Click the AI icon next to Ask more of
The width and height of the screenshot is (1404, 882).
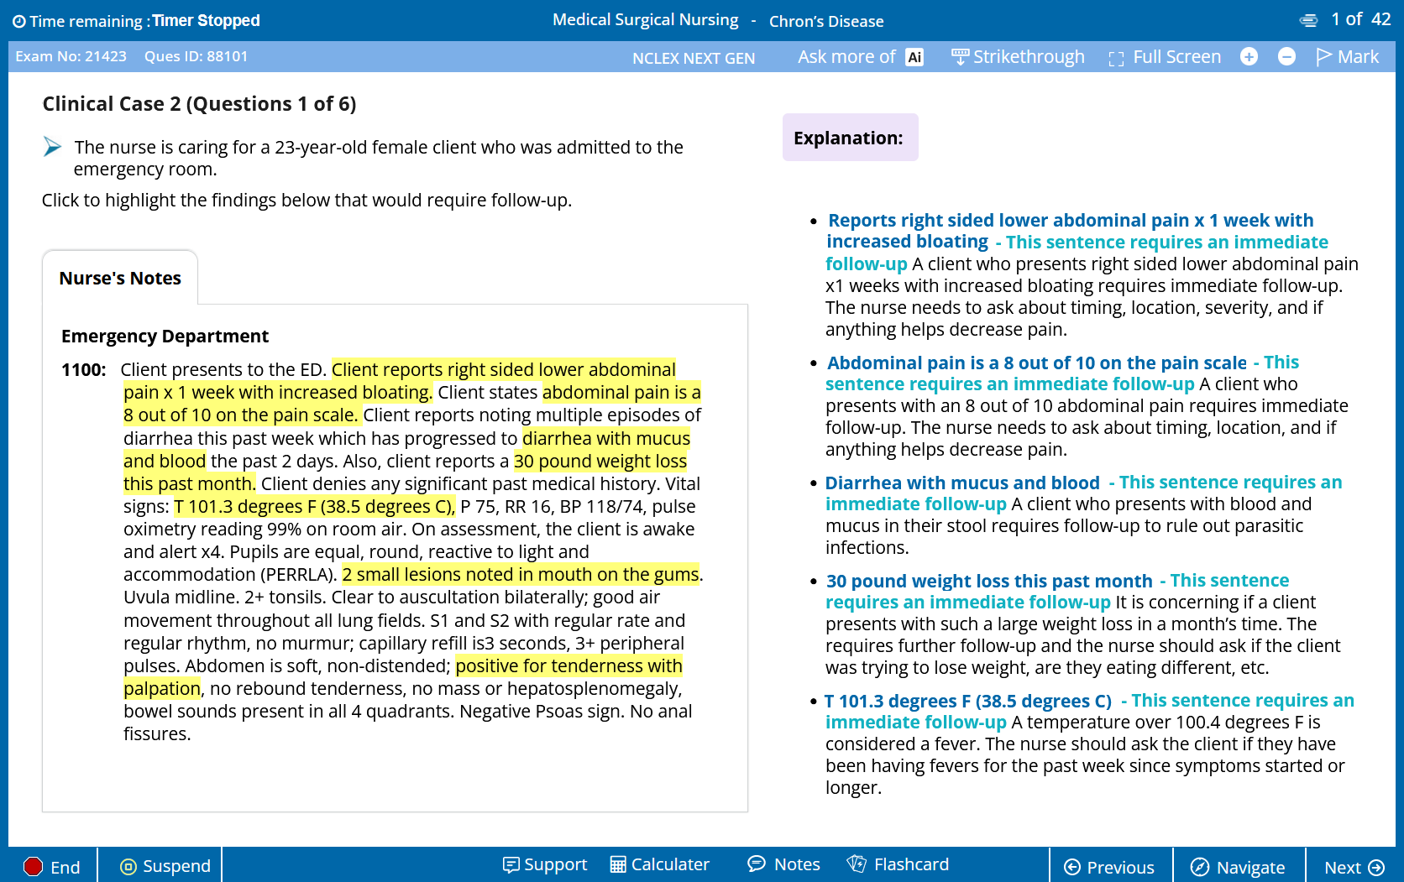(x=914, y=57)
